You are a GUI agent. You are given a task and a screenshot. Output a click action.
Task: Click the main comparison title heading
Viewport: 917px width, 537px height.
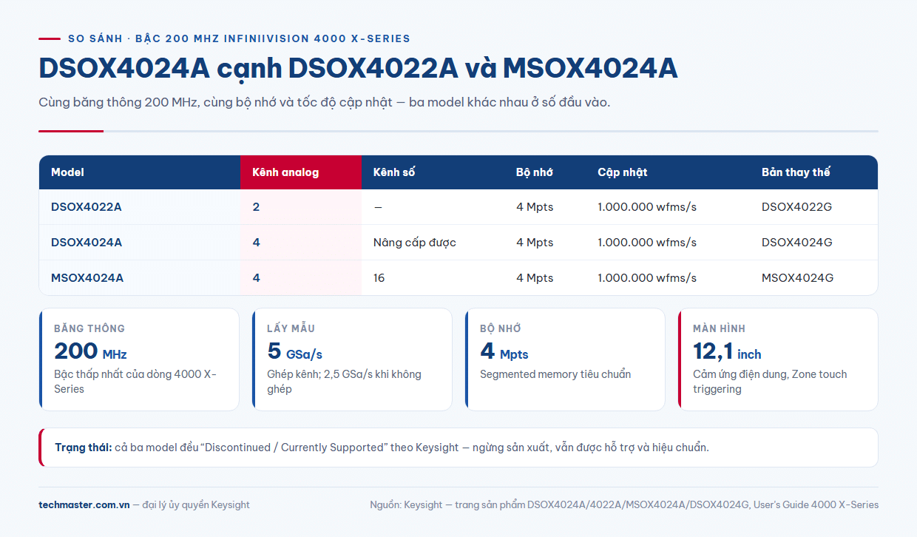coord(358,69)
